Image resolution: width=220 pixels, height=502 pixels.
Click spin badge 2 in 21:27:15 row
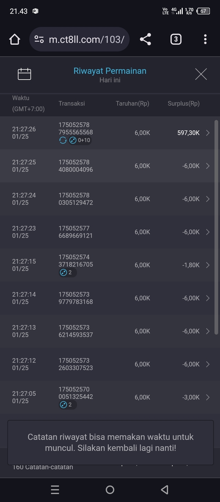click(x=67, y=272)
